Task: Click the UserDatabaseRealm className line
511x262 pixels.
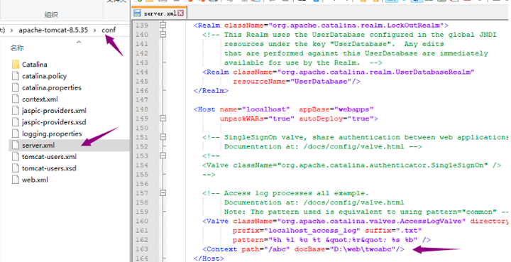Action: pyautogui.click(x=339, y=72)
